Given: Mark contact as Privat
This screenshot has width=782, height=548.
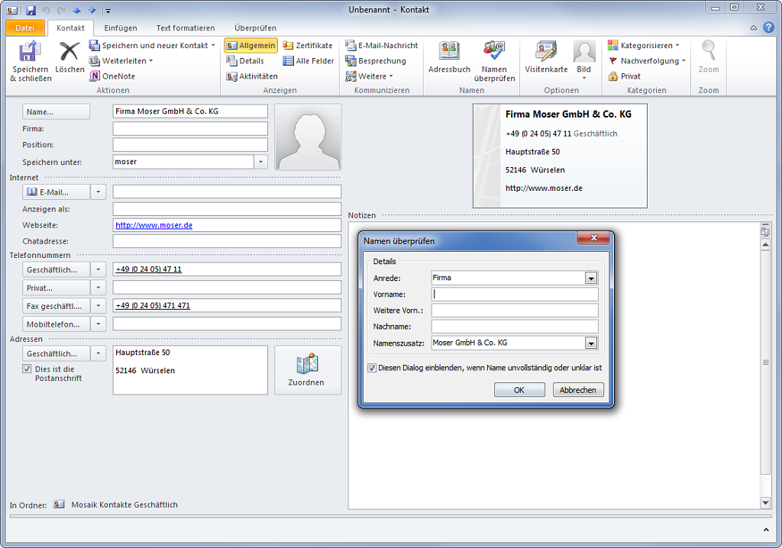Looking at the screenshot, I should (x=624, y=76).
